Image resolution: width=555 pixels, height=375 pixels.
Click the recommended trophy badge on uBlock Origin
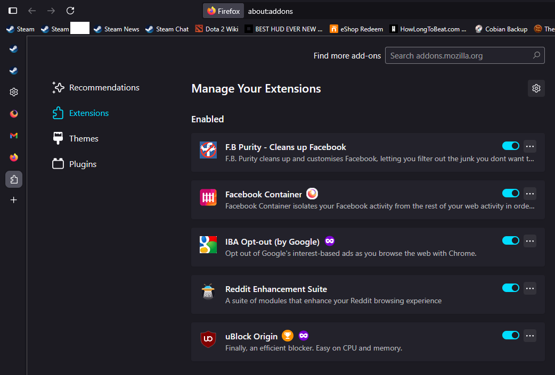point(288,336)
